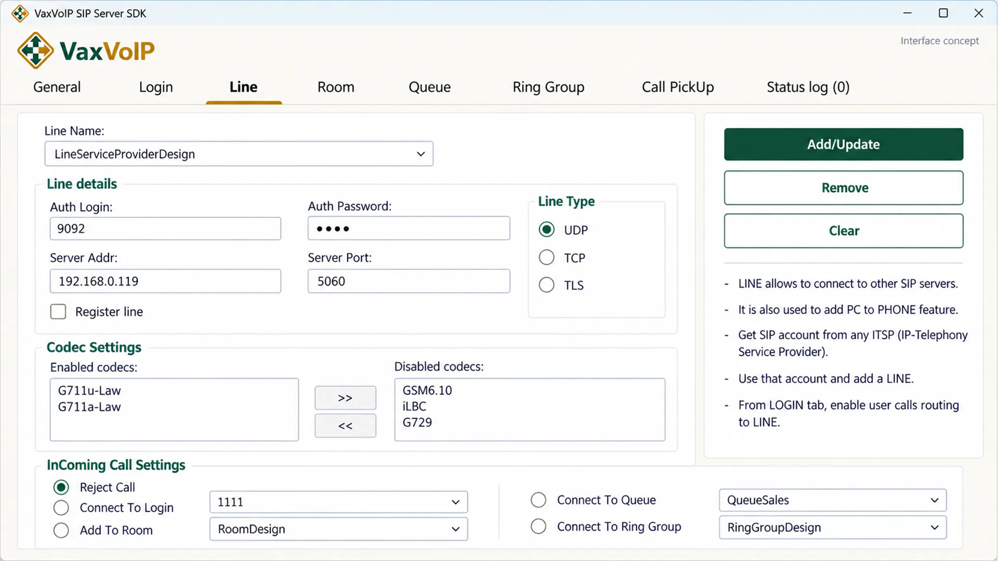The height and width of the screenshot is (561, 998).
Task: Open the Line tab
Action: coord(244,87)
